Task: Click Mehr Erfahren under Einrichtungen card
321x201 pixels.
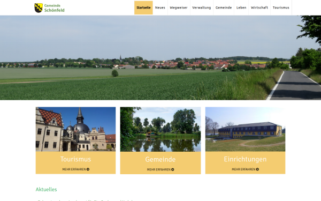Action: pos(245,169)
